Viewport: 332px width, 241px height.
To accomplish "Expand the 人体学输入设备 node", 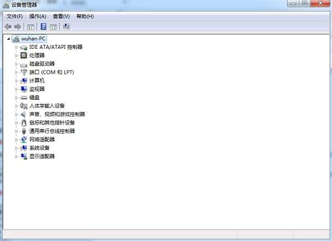I will pos(16,106).
